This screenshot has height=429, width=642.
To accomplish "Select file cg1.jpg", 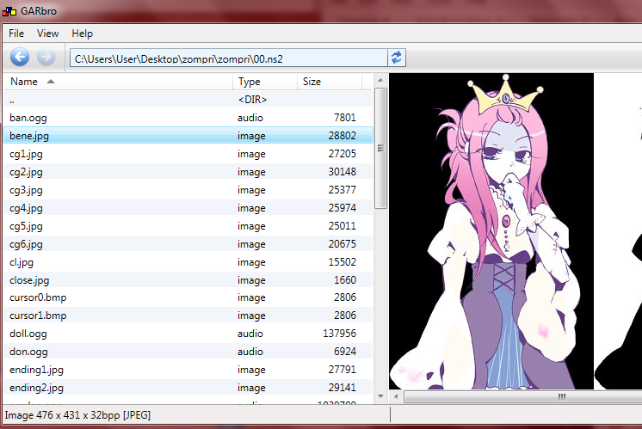I will point(188,154).
